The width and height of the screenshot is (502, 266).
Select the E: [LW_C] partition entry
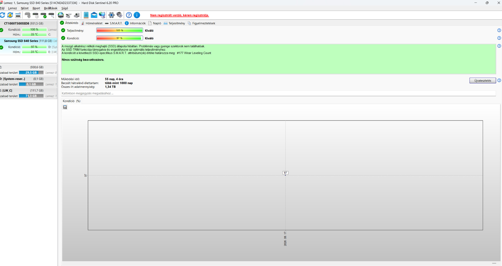point(29,91)
